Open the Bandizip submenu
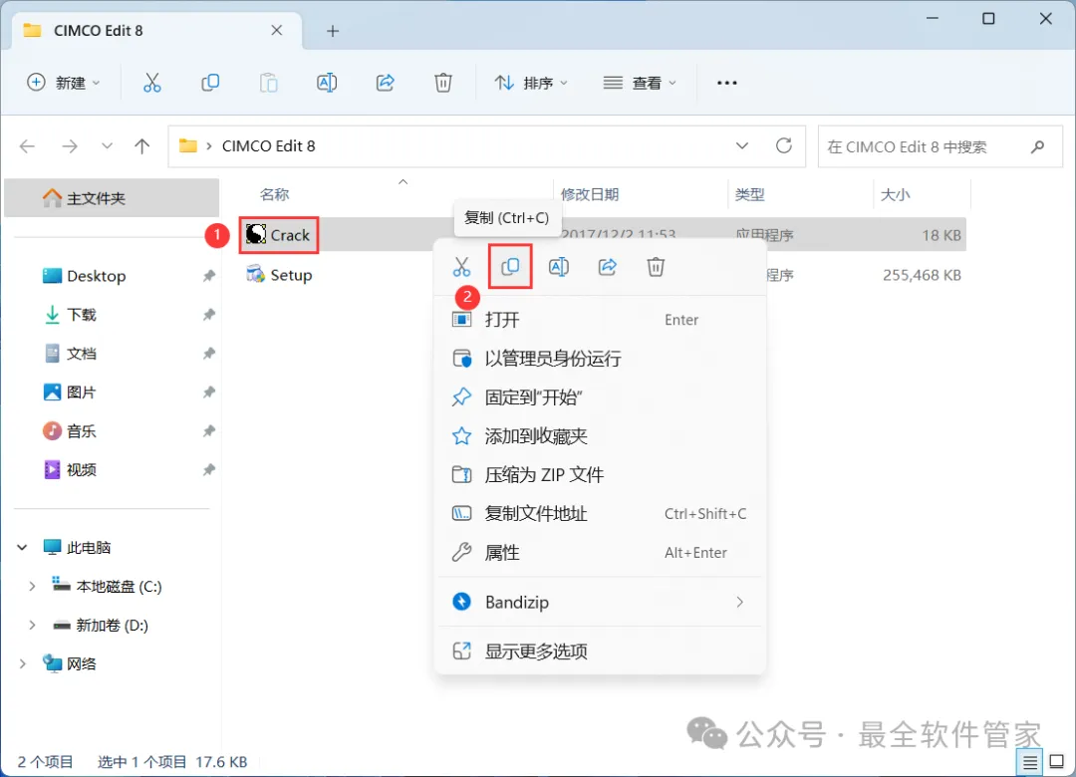This screenshot has height=777, width=1076. 600,602
